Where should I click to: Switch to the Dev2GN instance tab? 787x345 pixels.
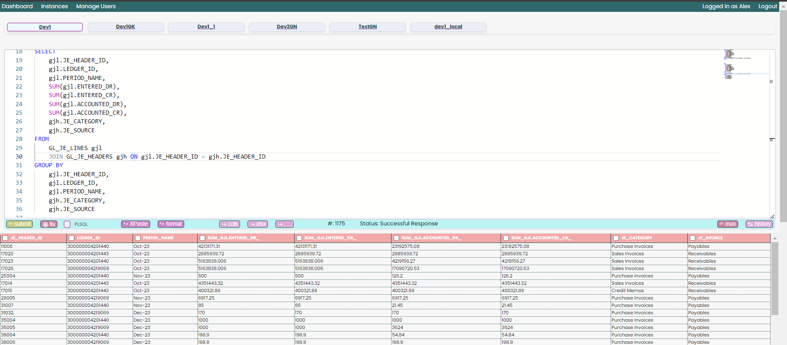point(287,27)
